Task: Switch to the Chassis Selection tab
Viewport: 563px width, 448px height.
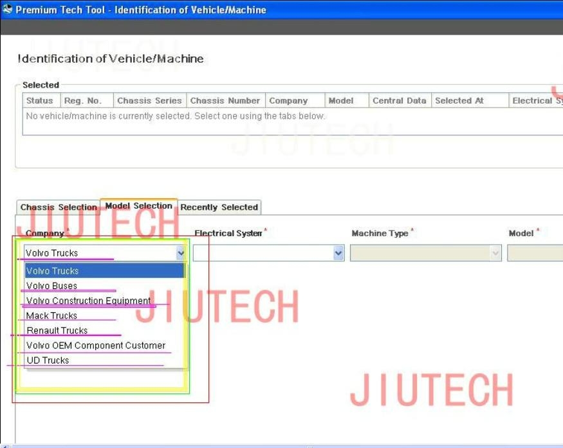Action: 58,207
